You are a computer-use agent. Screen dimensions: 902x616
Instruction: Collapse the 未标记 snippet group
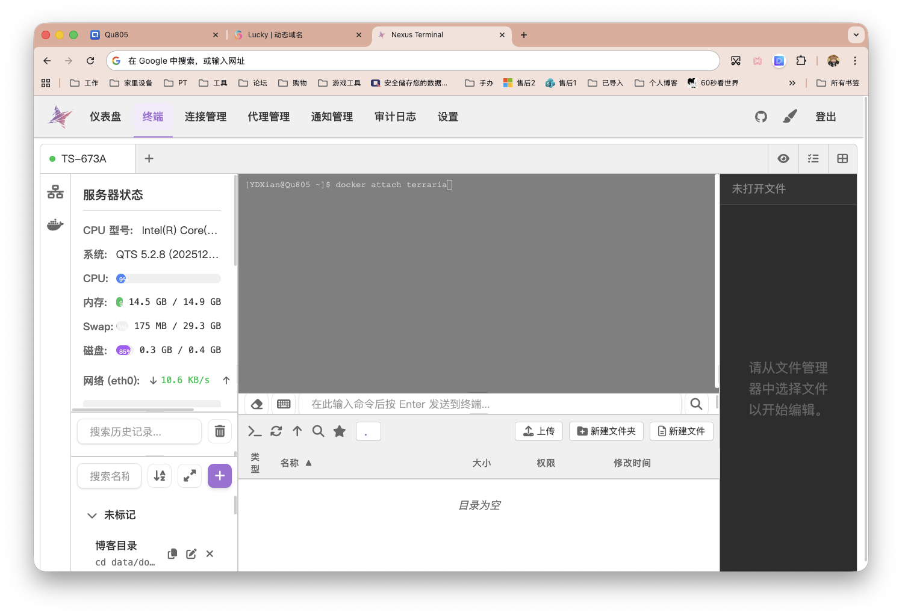92,515
